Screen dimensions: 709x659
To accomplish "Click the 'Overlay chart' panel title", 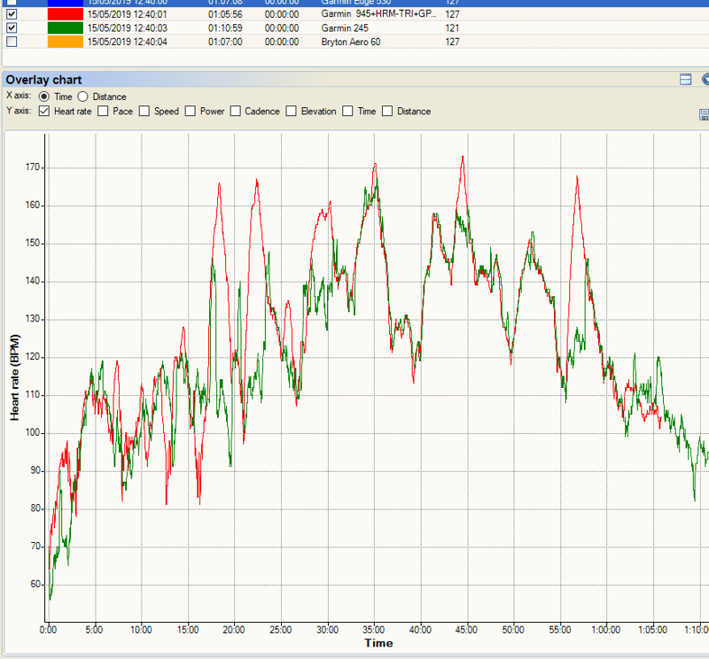I will [43, 80].
